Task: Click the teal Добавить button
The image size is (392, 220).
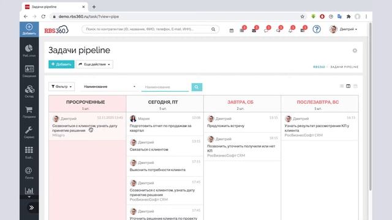Action: (x=61, y=64)
